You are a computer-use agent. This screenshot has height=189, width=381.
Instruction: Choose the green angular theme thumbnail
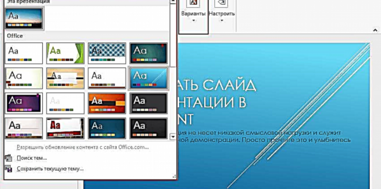(x=65, y=53)
